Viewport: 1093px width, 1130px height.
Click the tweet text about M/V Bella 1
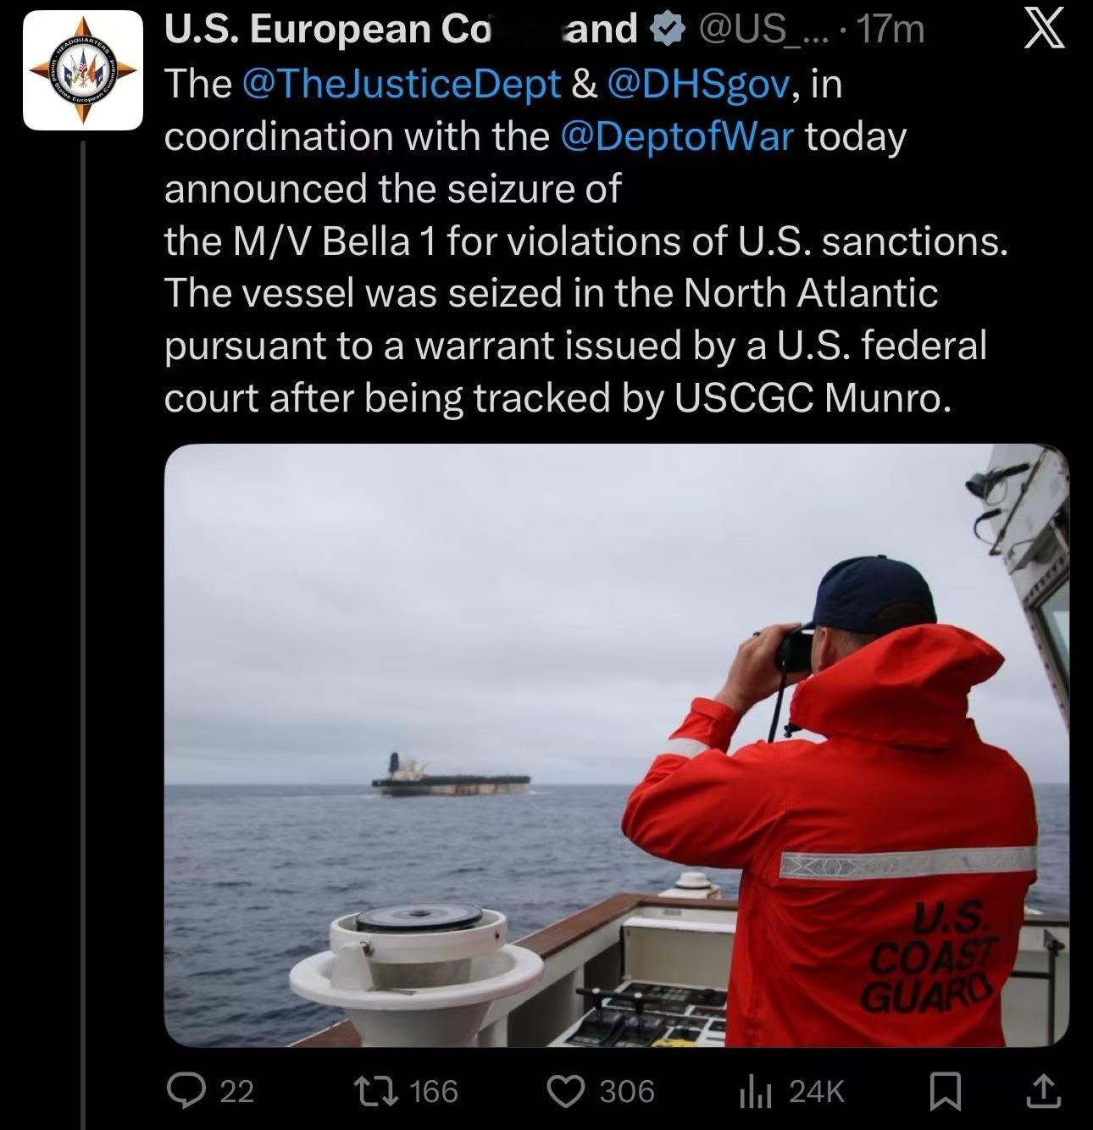click(x=586, y=241)
